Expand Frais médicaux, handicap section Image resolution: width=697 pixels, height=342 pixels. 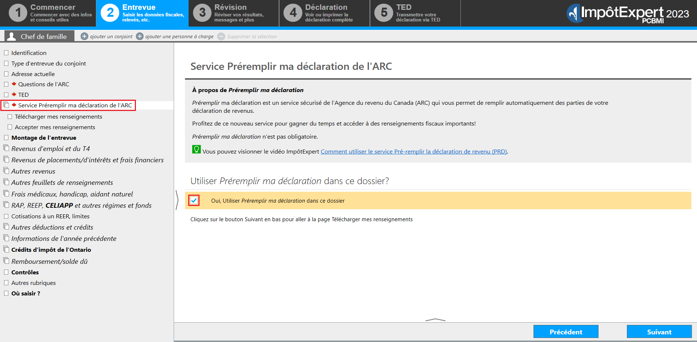[6, 194]
